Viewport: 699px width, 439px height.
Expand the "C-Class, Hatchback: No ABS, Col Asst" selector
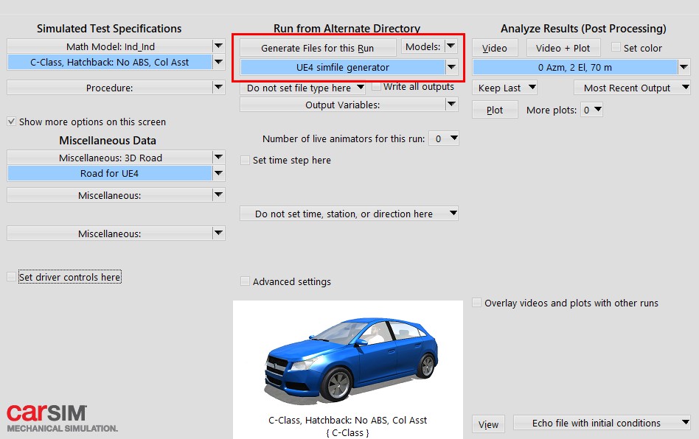point(218,63)
